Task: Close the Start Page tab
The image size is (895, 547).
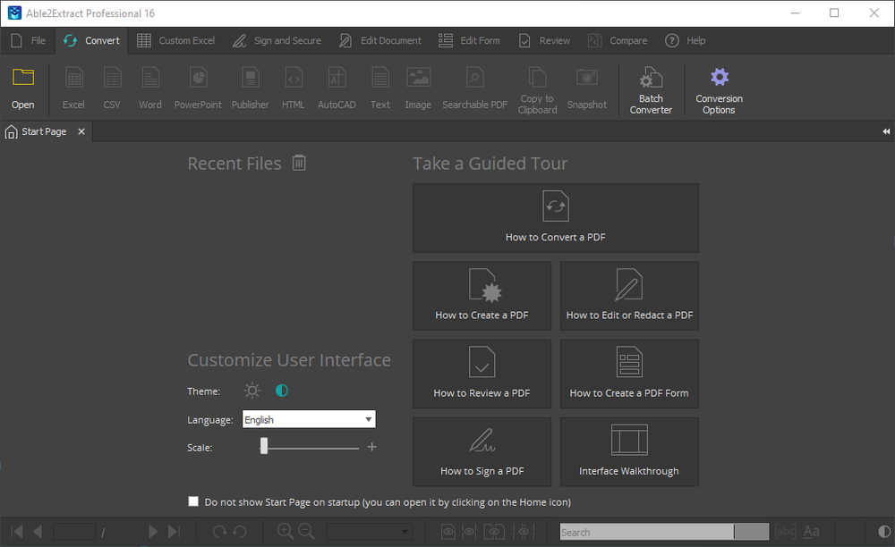Action: (x=81, y=131)
